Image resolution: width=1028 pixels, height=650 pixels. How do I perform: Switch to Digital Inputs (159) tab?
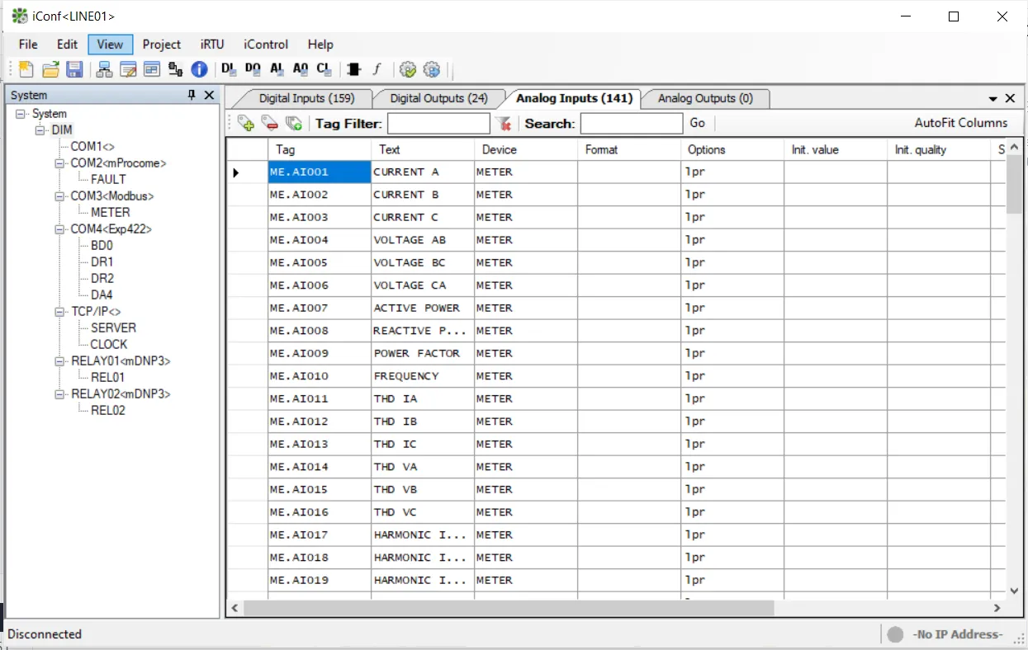coord(306,98)
